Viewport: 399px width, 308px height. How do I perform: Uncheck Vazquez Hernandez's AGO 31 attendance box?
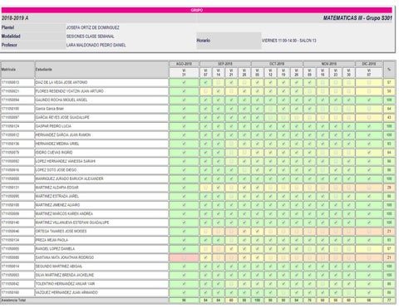click(184, 292)
